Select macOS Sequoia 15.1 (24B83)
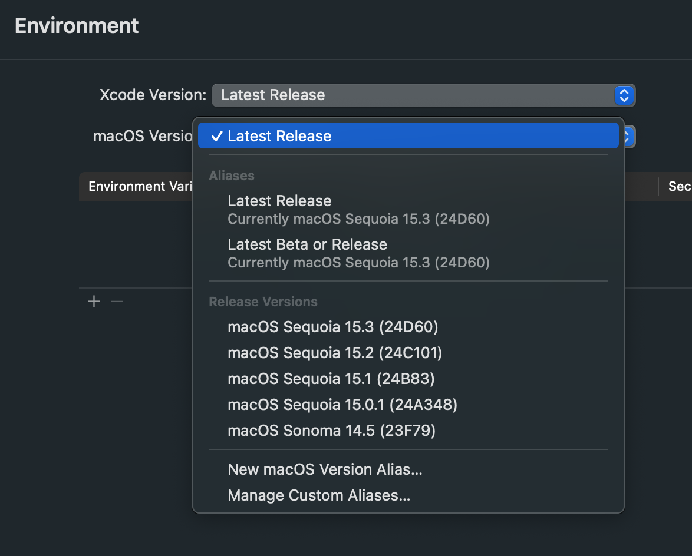Screen dimensions: 692x556 click(x=408, y=379)
